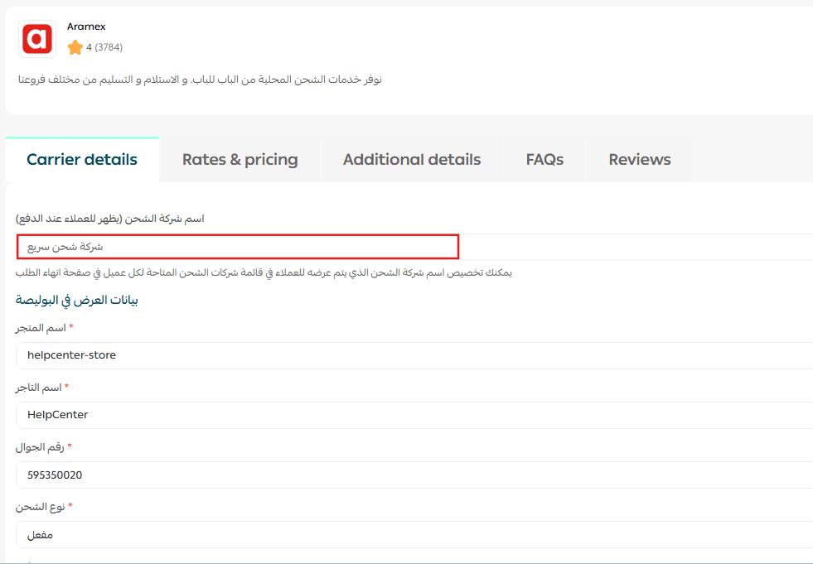
Task: Open the Additional details tab
Action: (x=412, y=160)
